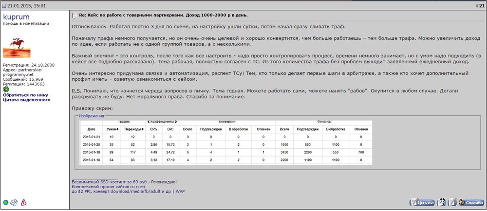Click the document icon before post title
487x211 pixels.
[x=75, y=15]
